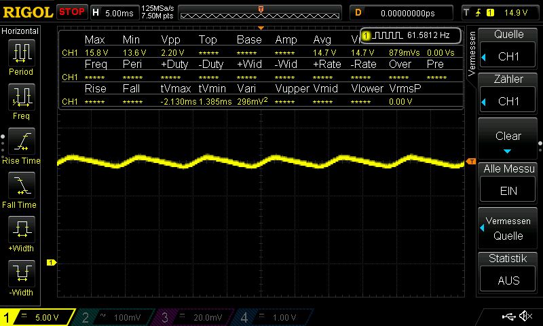543x326 pixels.
Task: Click the Min value 13.6 V
Action: pos(134,53)
